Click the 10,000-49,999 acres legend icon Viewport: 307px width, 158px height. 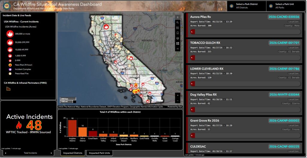point(10,50)
